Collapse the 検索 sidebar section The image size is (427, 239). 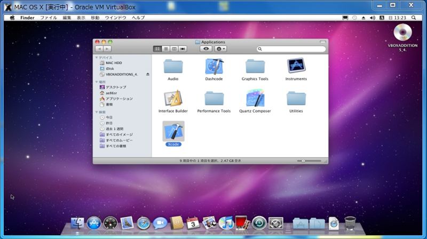click(97, 112)
